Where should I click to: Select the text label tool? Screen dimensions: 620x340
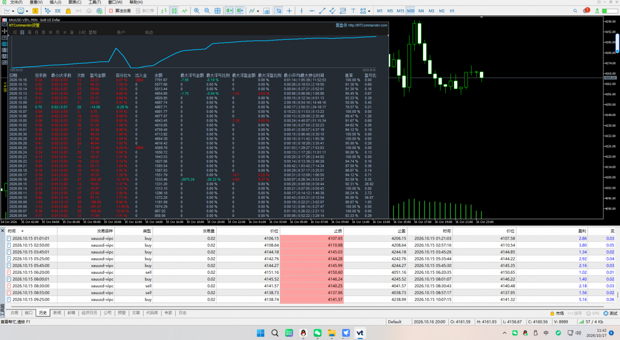coord(353,11)
